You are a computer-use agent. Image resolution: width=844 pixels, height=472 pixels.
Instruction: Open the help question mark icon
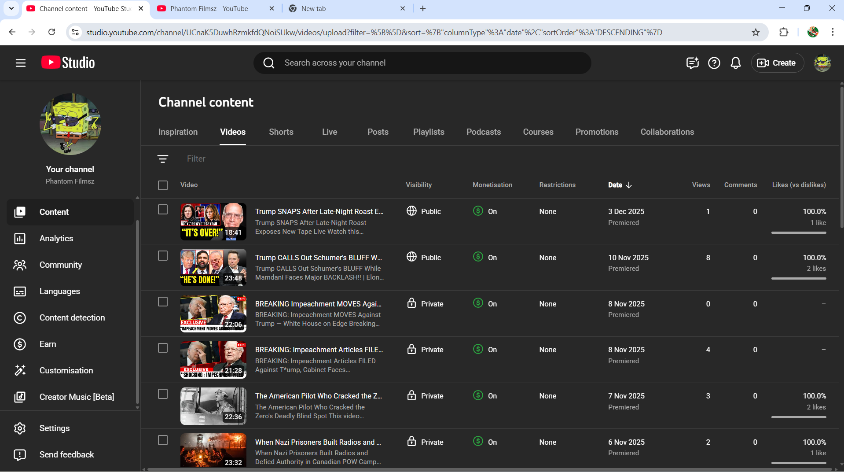tap(714, 63)
